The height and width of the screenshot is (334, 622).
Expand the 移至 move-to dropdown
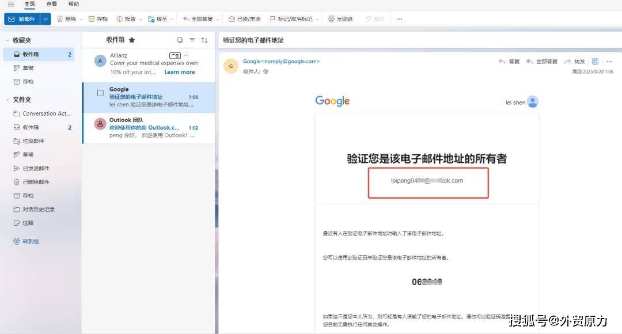(173, 19)
